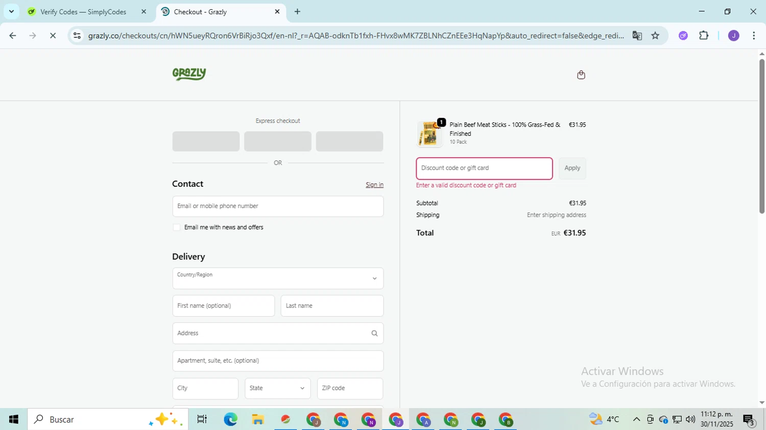Stop the page loading
The height and width of the screenshot is (430, 766).
53,36
